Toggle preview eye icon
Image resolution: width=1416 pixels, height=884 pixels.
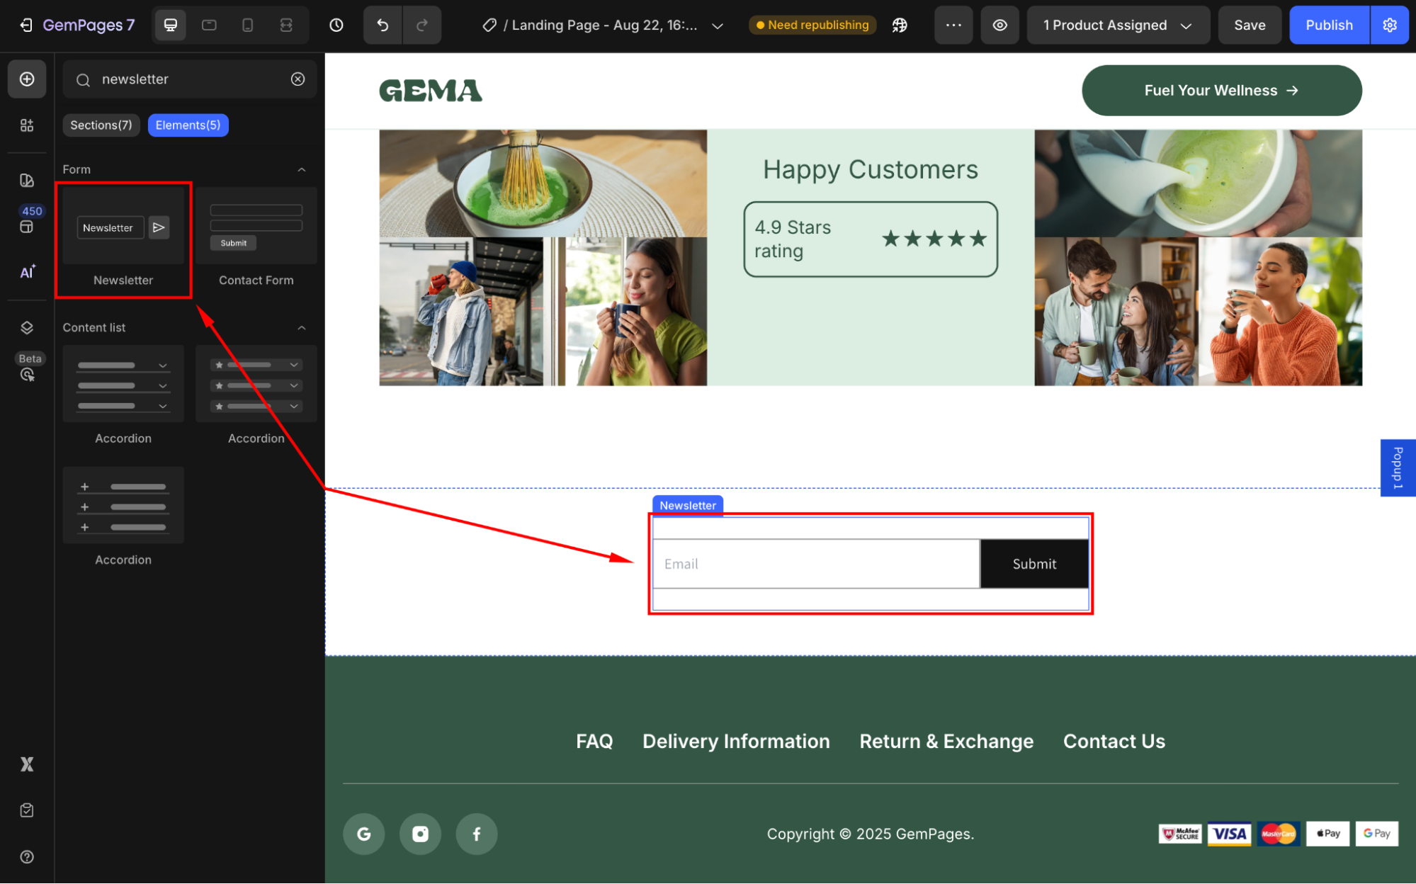(999, 25)
